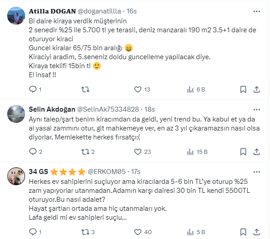The image size is (270, 239).
Task: Retweet 34 GS's tweet
Action: pyautogui.click(x=85, y=232)
